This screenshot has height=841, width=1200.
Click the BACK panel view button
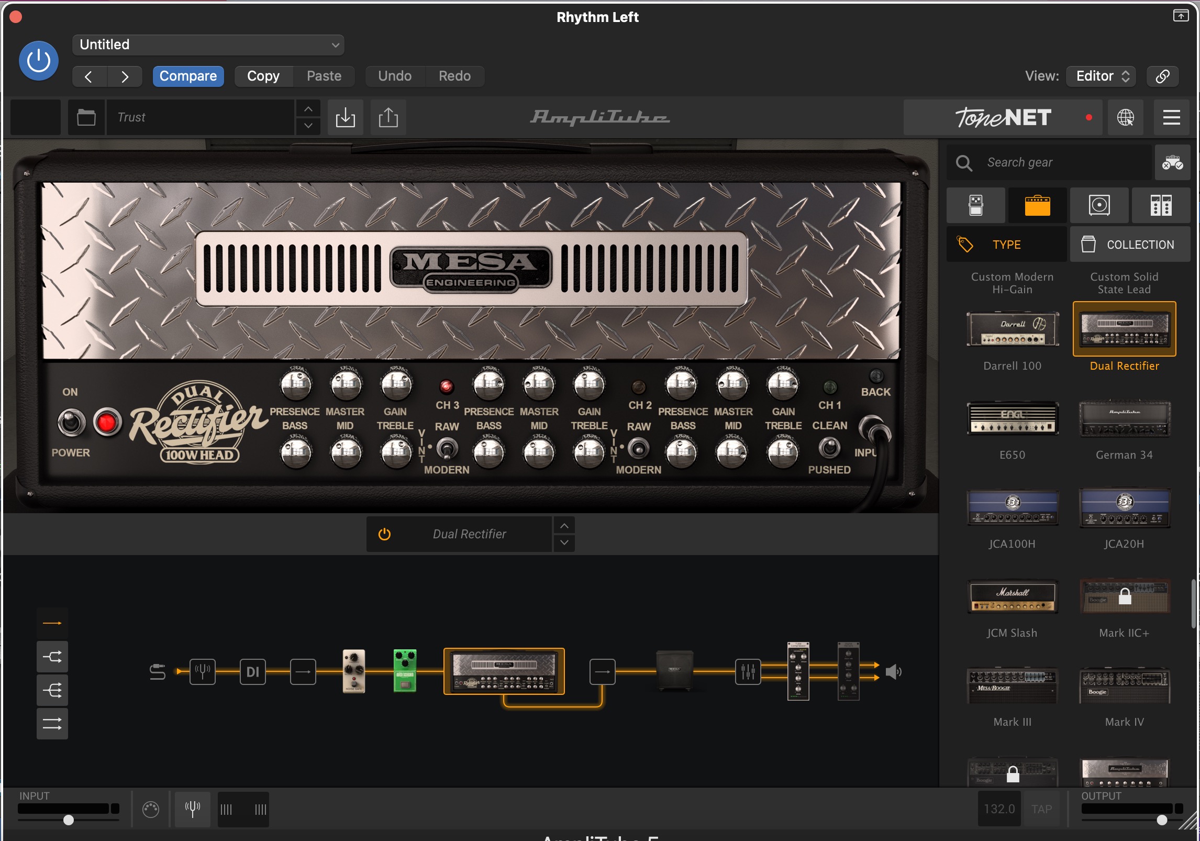point(876,376)
